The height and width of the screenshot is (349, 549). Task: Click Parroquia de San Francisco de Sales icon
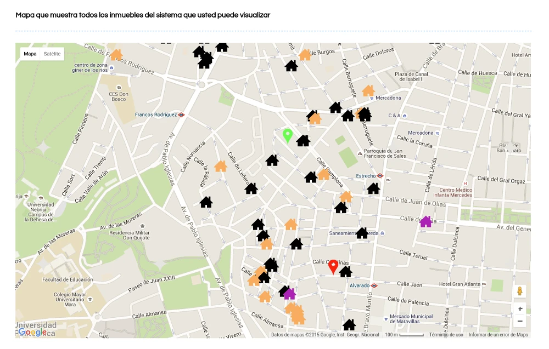[x=360, y=153]
